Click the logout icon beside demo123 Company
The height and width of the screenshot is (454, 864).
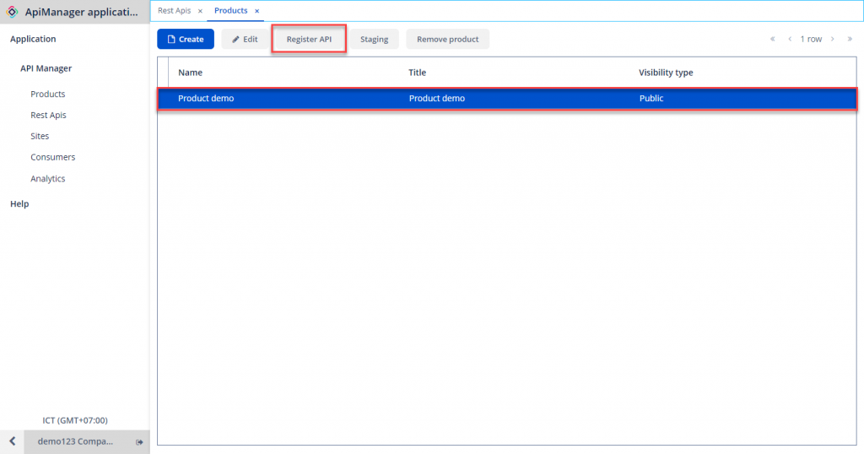click(x=139, y=441)
